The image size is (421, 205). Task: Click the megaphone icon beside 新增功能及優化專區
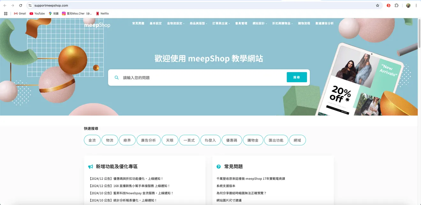coord(91,167)
